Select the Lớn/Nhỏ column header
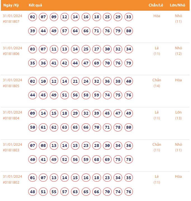The image size is (191, 201). (178, 5)
